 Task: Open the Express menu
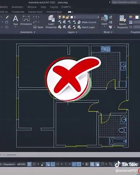[x=54, y=7]
